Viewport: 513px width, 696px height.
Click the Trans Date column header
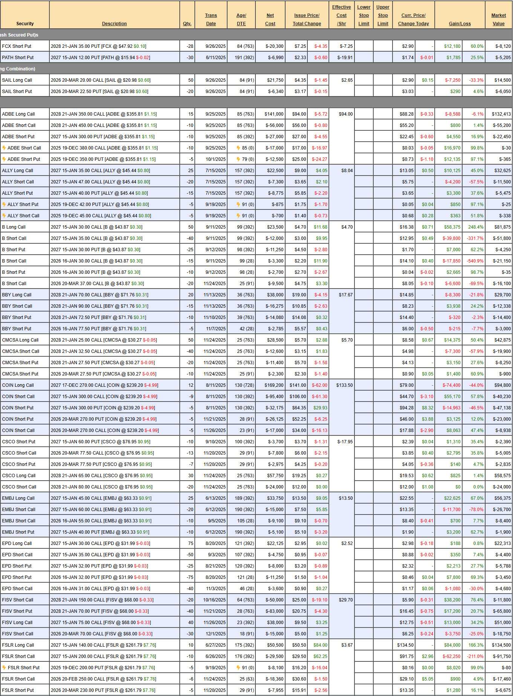coord(211,20)
